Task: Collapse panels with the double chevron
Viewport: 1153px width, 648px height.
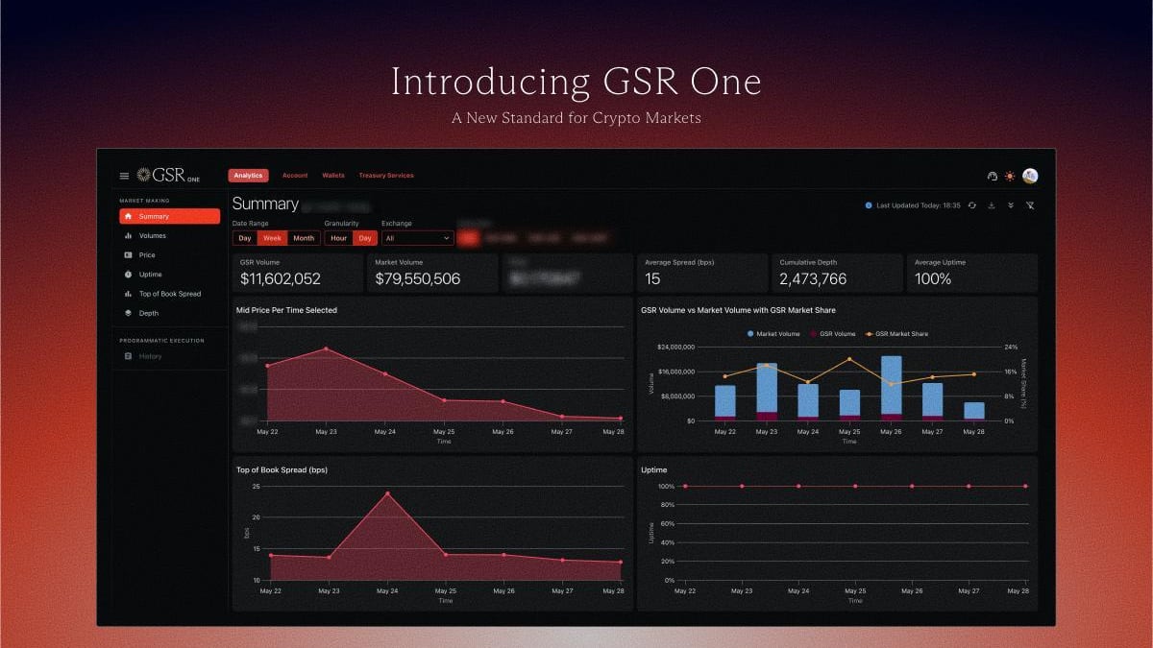Action: pos(1011,205)
